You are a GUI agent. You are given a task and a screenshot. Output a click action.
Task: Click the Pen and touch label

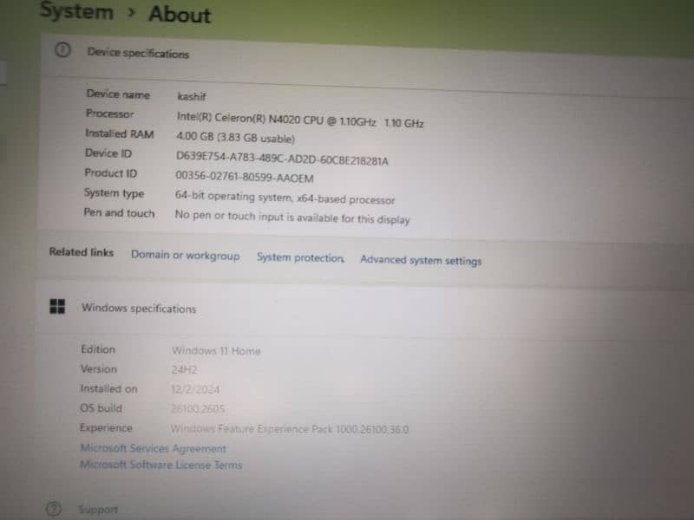tap(119, 212)
